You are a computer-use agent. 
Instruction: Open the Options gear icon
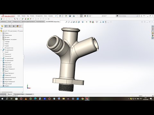[x=90, y=16]
